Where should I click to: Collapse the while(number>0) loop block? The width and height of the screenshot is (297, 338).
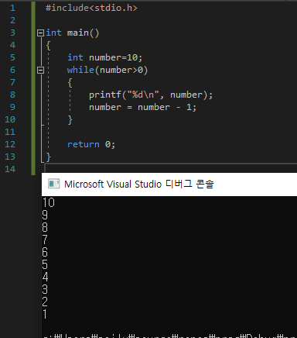pyautogui.click(x=40, y=70)
